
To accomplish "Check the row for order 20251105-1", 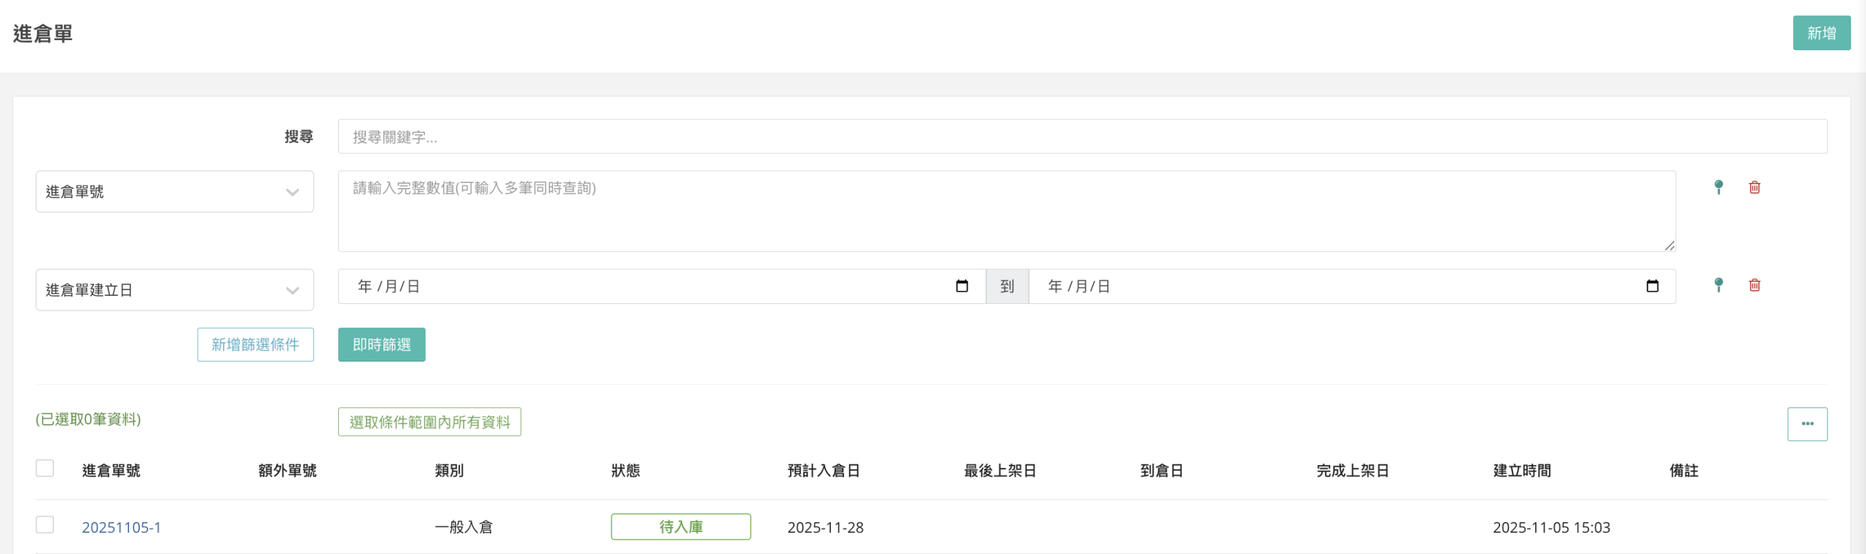I will click(45, 525).
